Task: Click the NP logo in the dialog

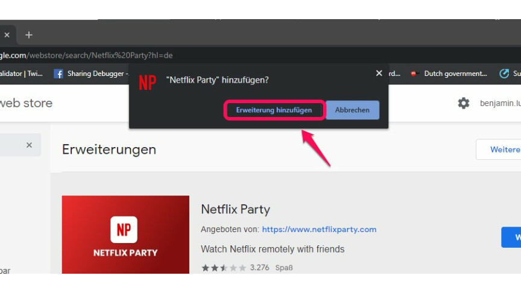Action: click(147, 82)
